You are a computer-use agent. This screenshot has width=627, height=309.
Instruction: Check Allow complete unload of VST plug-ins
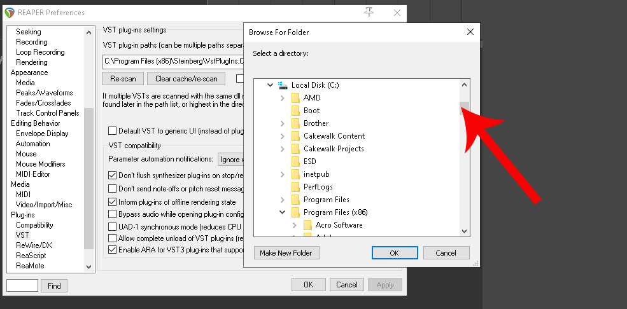113,238
